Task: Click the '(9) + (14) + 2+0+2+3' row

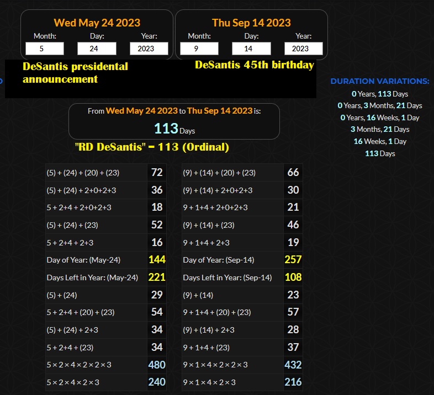Action: pos(242,190)
